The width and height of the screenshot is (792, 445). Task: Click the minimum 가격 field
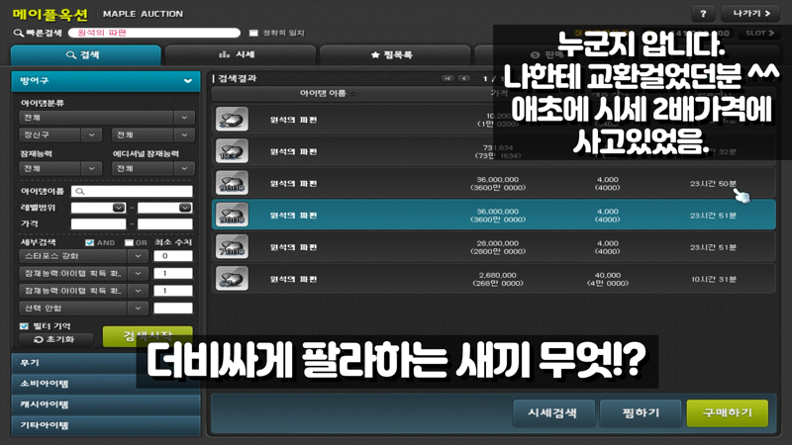(98, 223)
